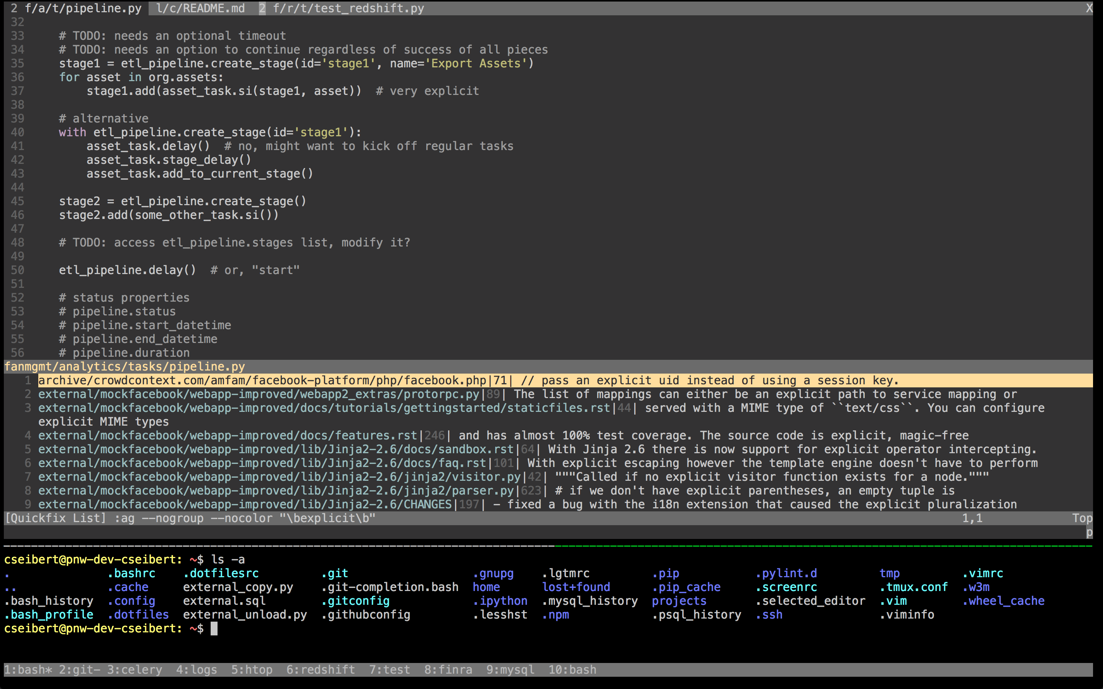Viewport: 1103px width, 689px height.
Task: Click line 43 asset_task.add_to_current_stage()
Action: (x=200, y=174)
